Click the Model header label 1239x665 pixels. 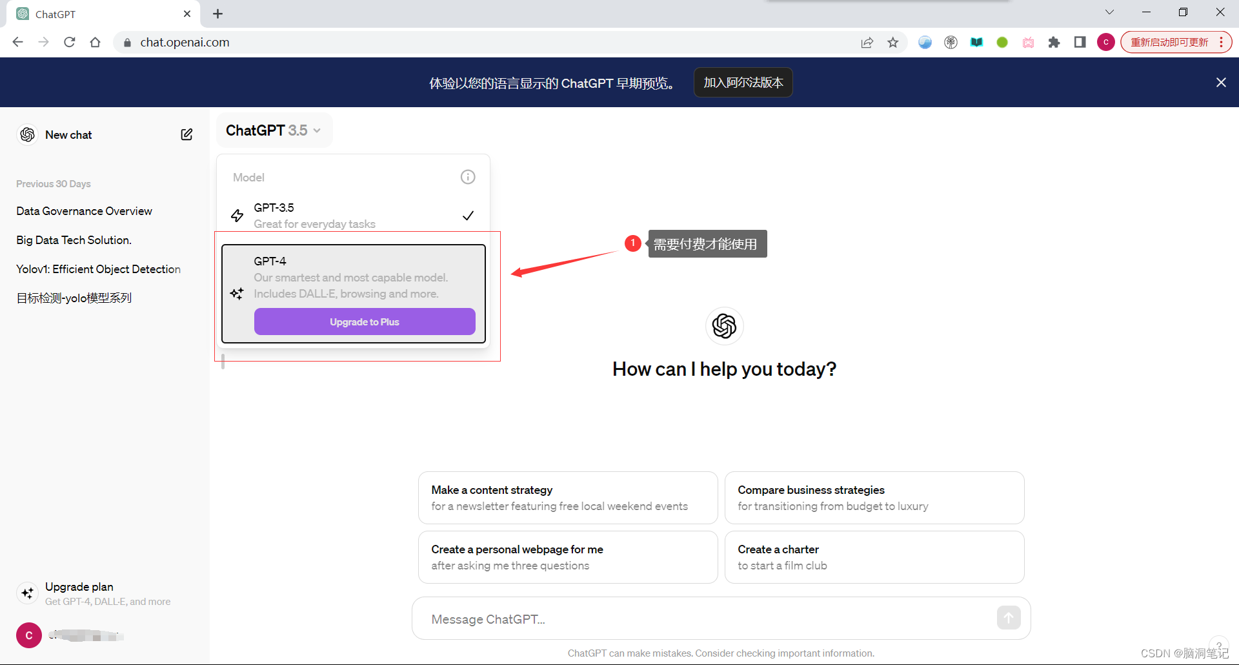pyautogui.click(x=248, y=177)
